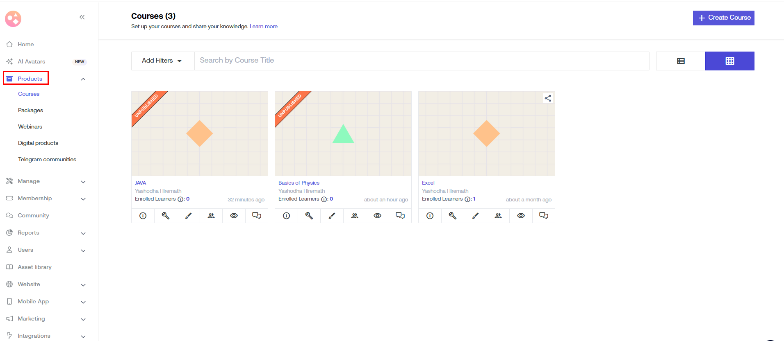Preview the Basics of Physics course via eye icon
The height and width of the screenshot is (341, 784).
click(x=377, y=216)
